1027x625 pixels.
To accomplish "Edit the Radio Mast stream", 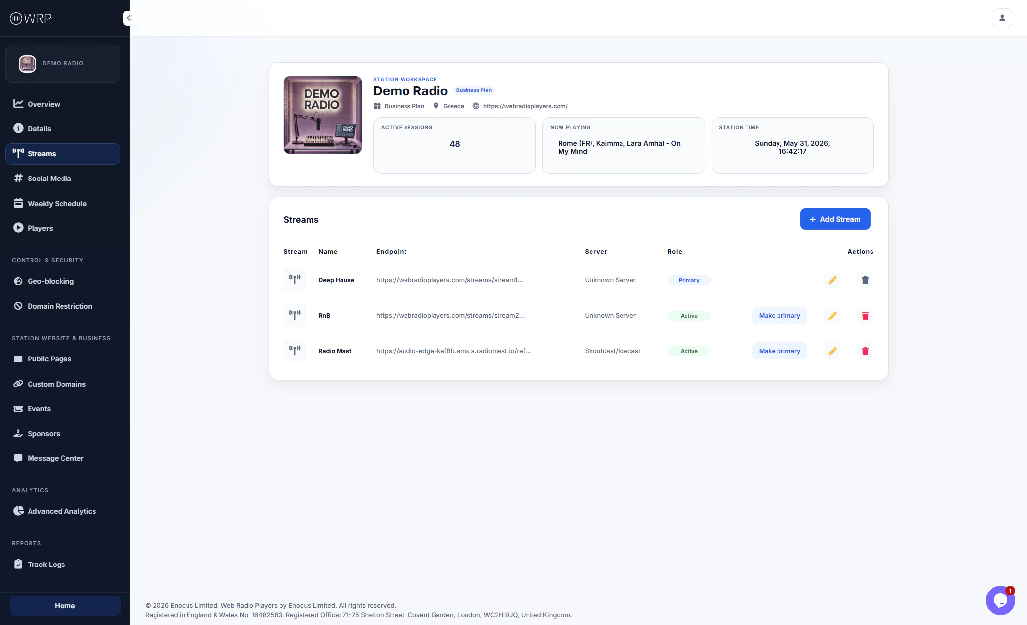I will (x=832, y=351).
